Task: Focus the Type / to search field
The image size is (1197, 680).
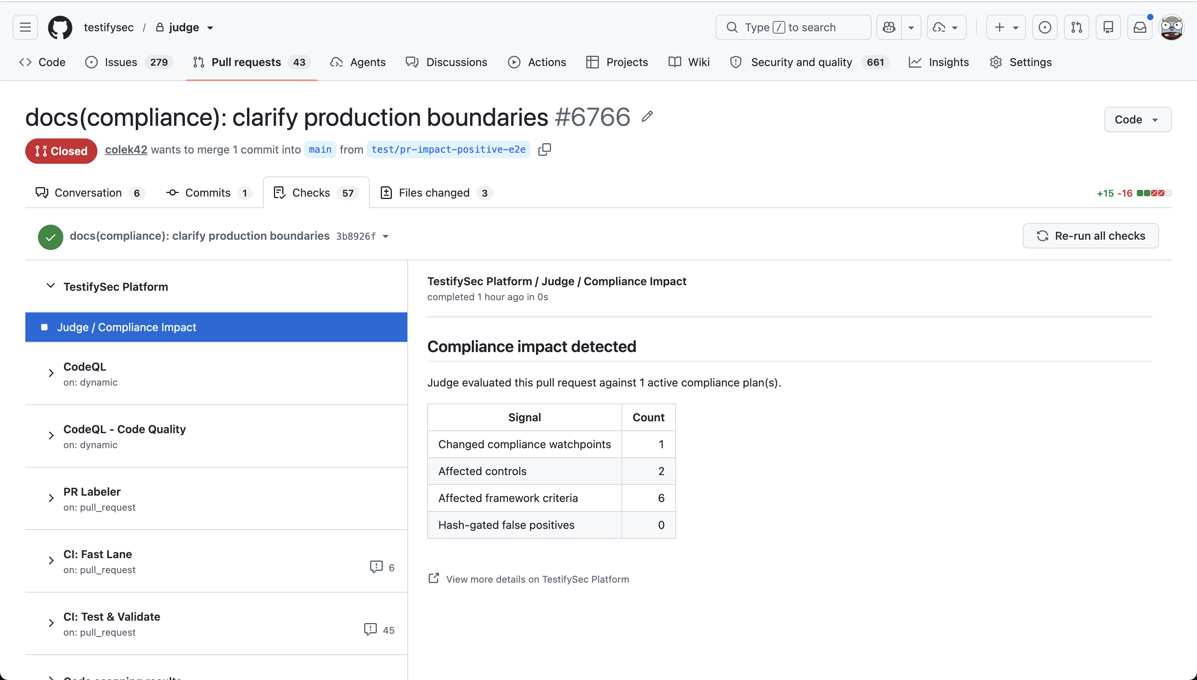Action: [x=793, y=27]
